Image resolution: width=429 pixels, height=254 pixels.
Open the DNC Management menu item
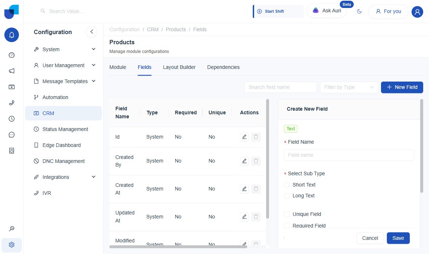64,161
